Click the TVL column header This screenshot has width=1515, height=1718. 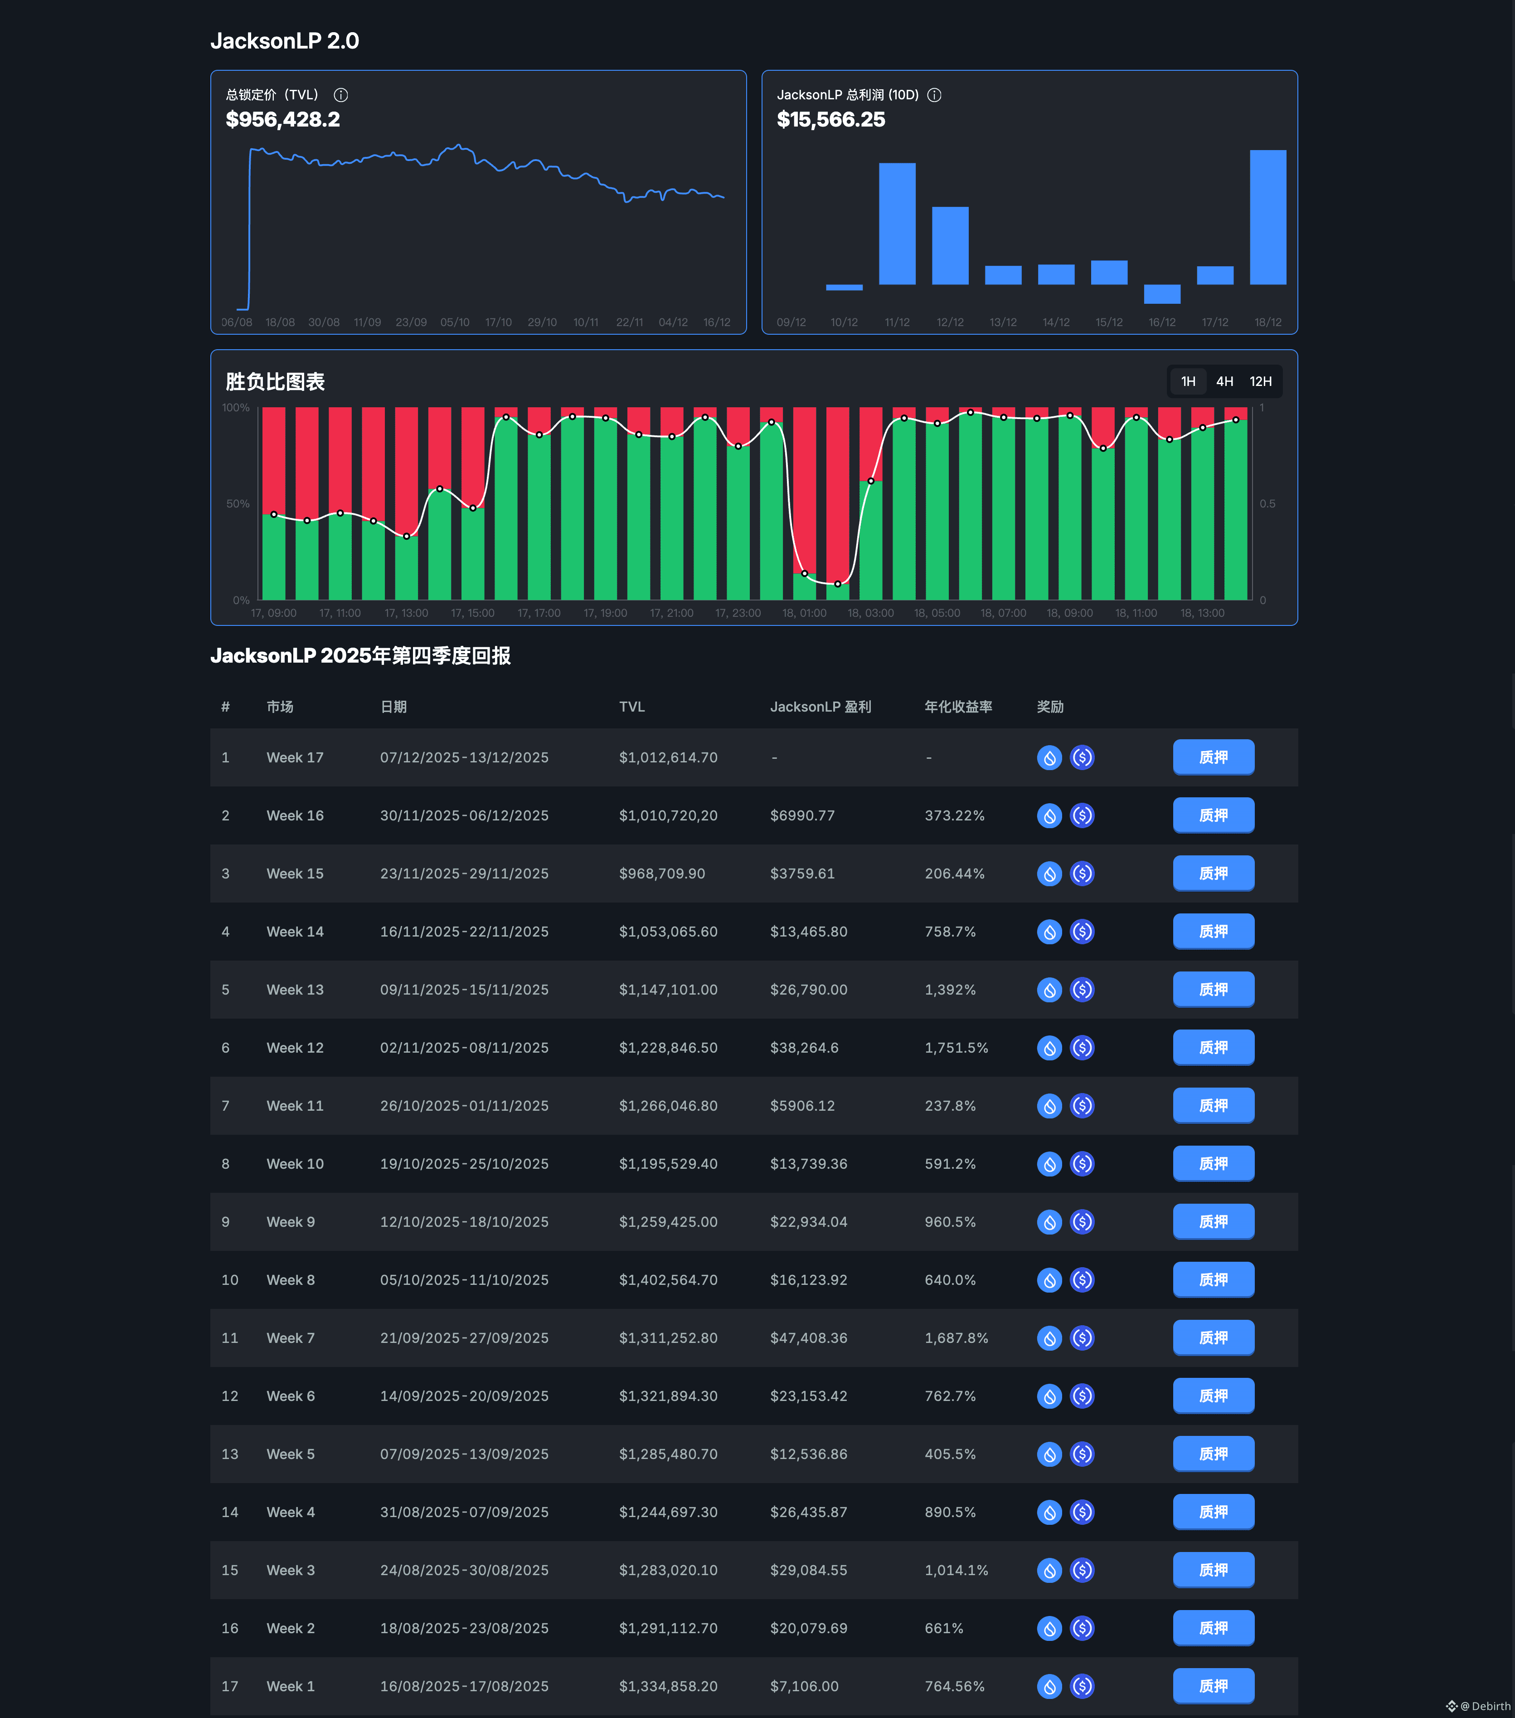point(632,707)
